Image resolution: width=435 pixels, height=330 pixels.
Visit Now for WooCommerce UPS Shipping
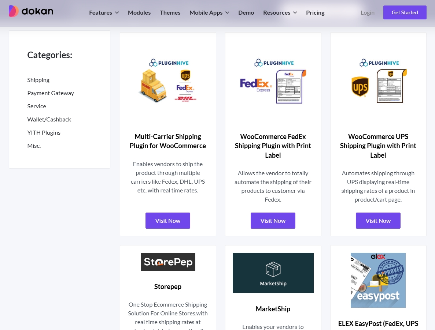[x=378, y=221]
